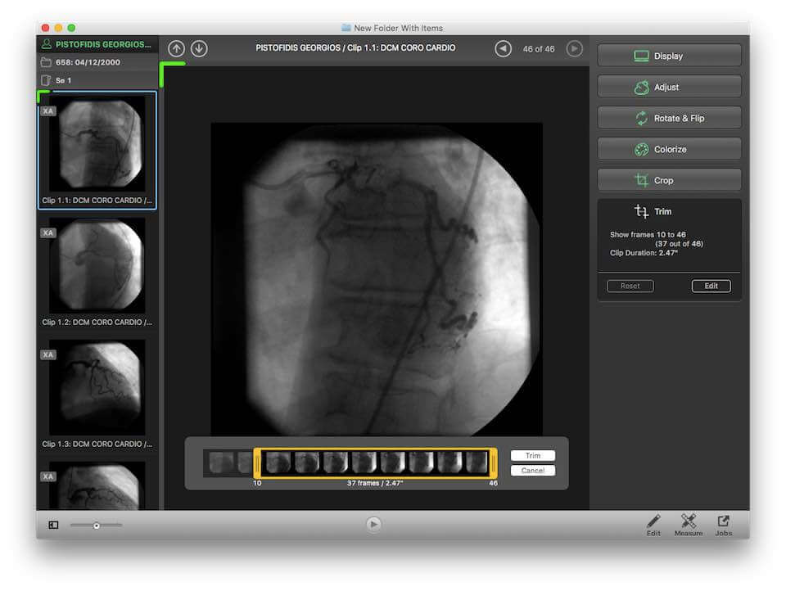Expand the Display panel
The height and width of the screenshot is (591, 786).
(x=669, y=56)
